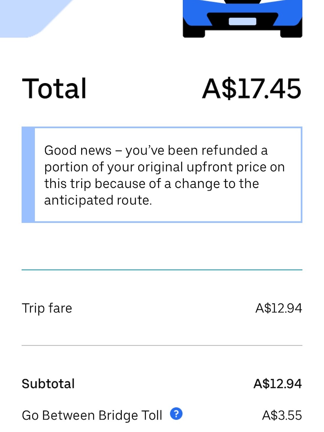Click the grey divider above Subtotal
Viewport: 324px width, 432px height.
[162, 345]
